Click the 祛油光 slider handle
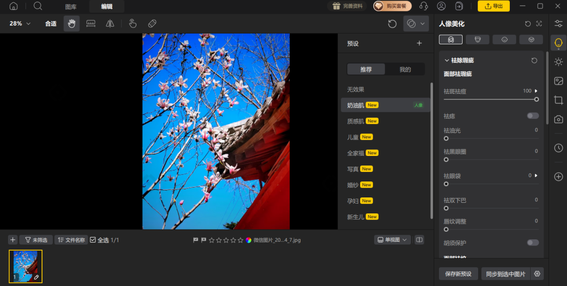Screen dimensions: 567x286 point(446,139)
